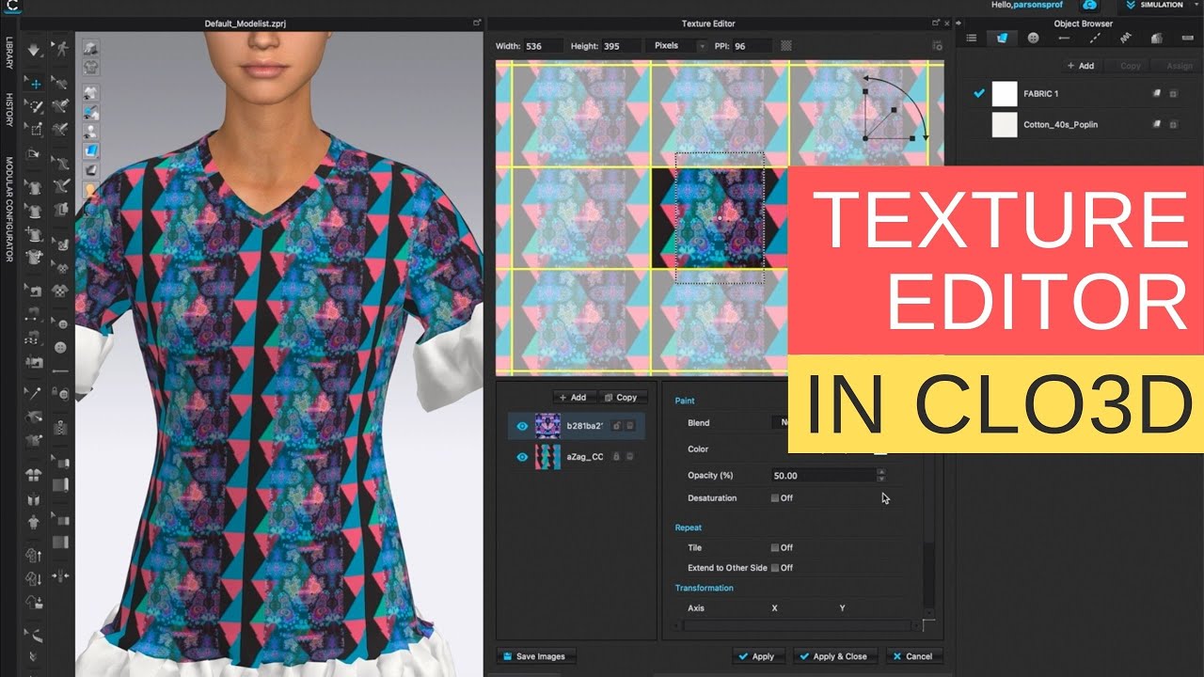This screenshot has height=677, width=1204.
Task: Lock the b281ba2 layer
Action: point(616,426)
